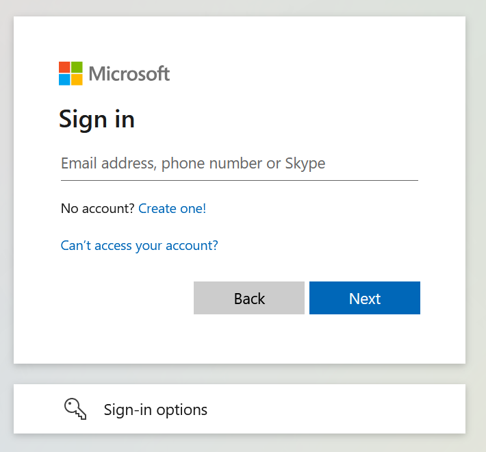
Task: Click the Sign in heading
Action: (x=97, y=120)
